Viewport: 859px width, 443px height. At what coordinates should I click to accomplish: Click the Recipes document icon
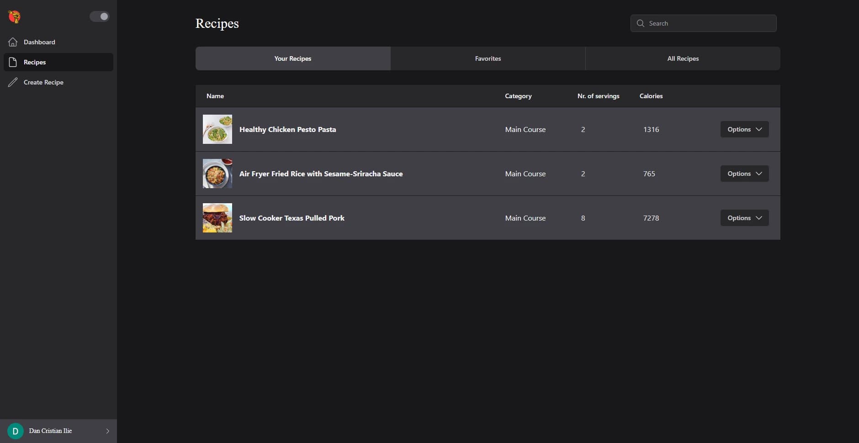click(13, 62)
